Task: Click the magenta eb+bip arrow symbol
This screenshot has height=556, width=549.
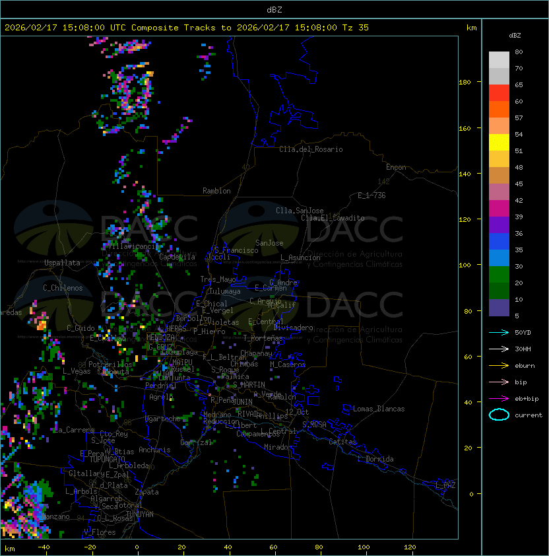Action: (x=499, y=399)
